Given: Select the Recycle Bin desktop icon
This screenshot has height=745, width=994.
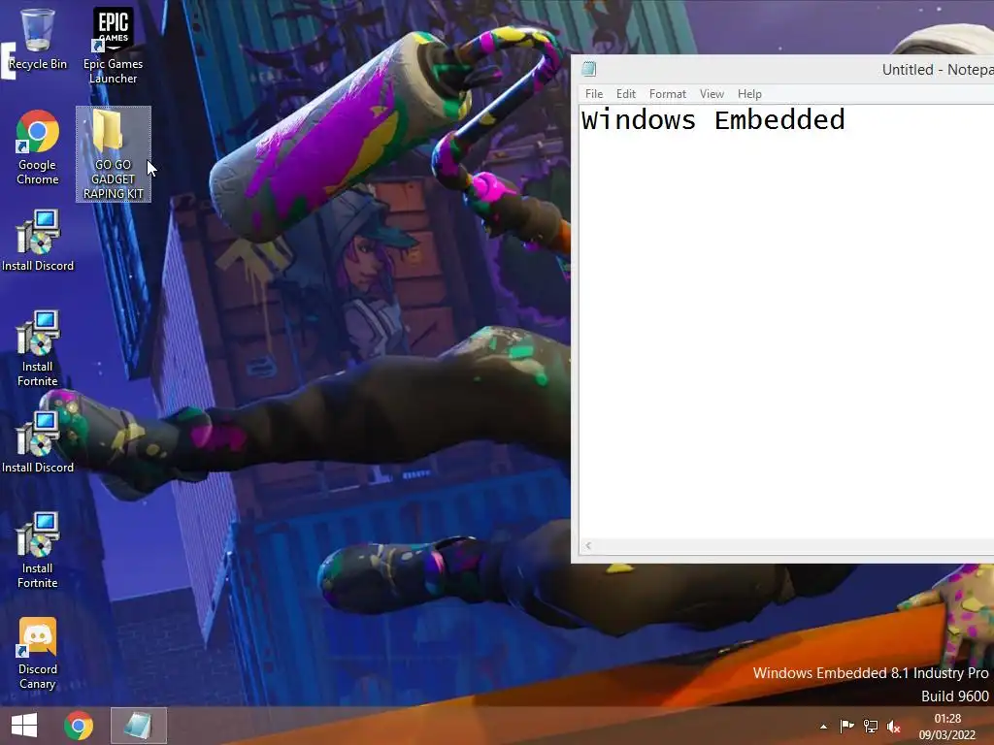Looking at the screenshot, I should click(x=38, y=39).
